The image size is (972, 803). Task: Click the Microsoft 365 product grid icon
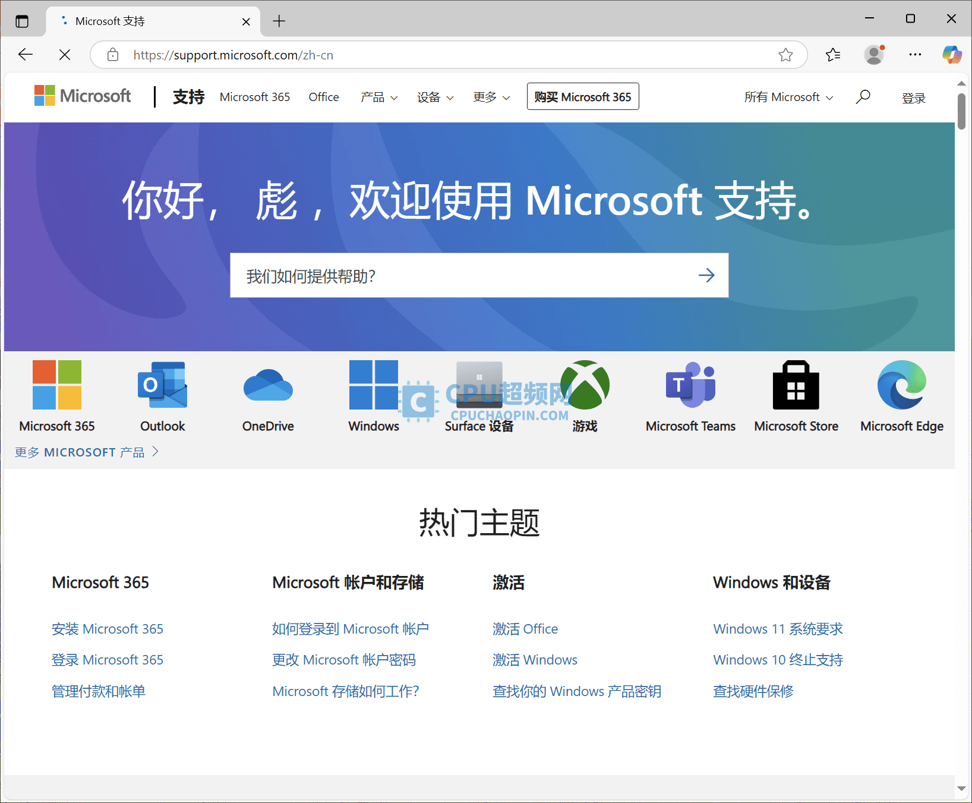tap(56, 385)
